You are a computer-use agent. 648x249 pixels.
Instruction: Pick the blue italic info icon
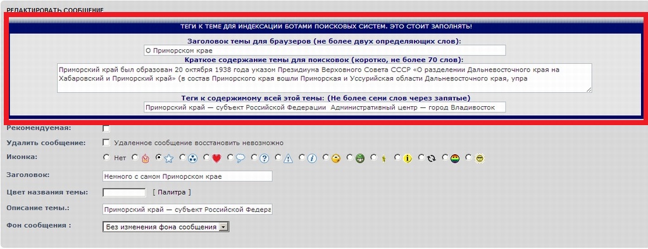312,158
